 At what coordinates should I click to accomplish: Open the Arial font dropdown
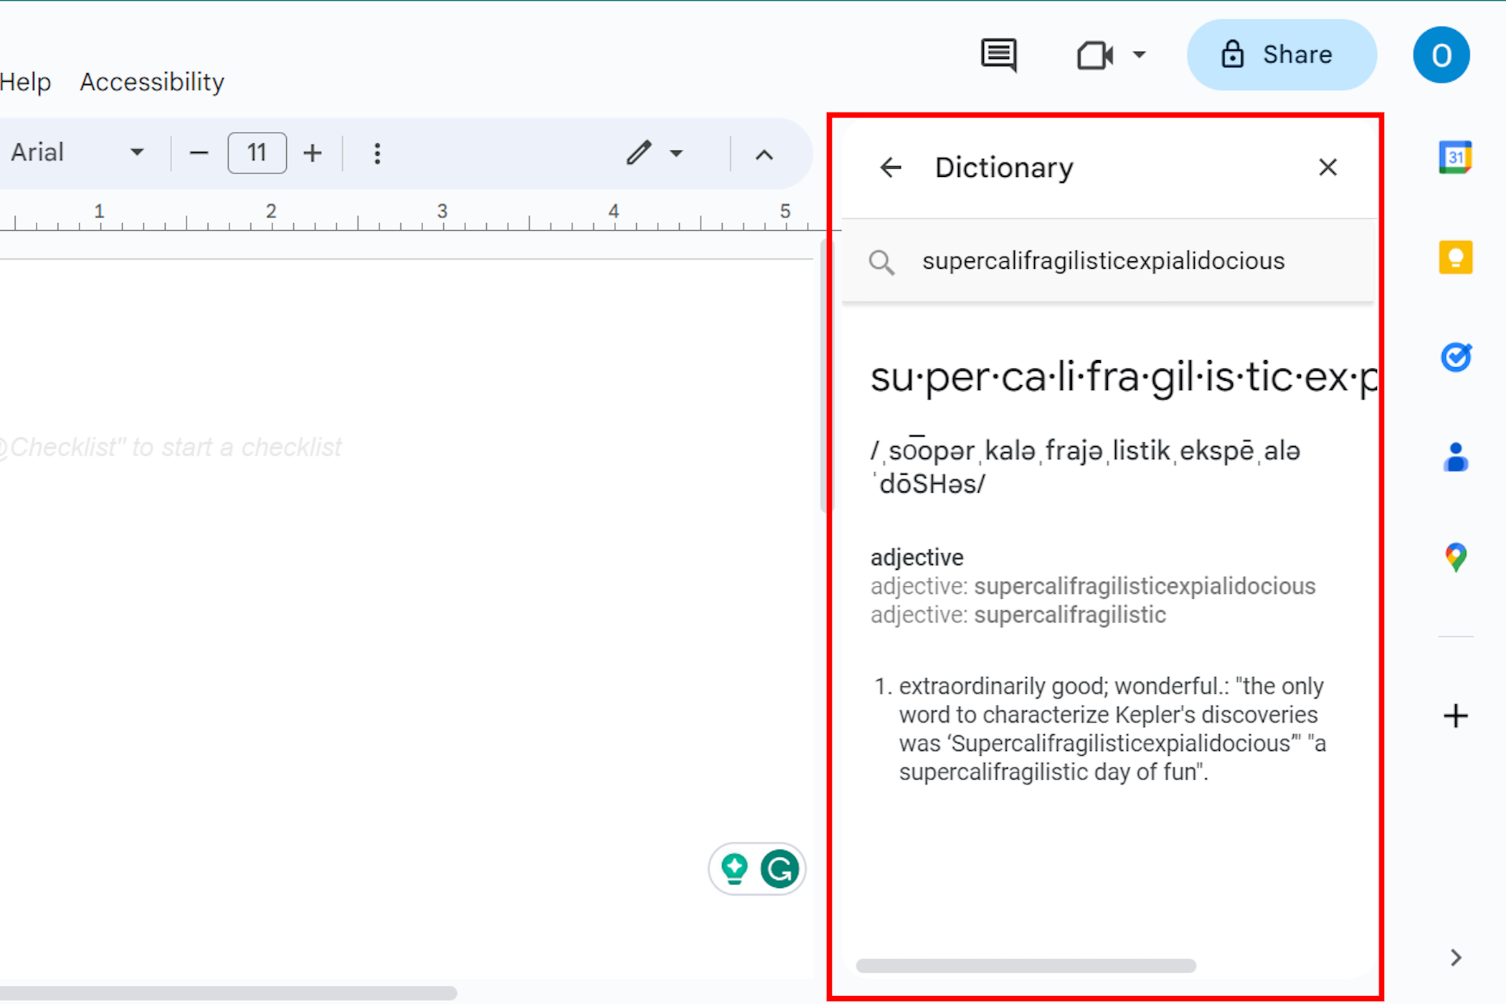pyautogui.click(x=77, y=153)
